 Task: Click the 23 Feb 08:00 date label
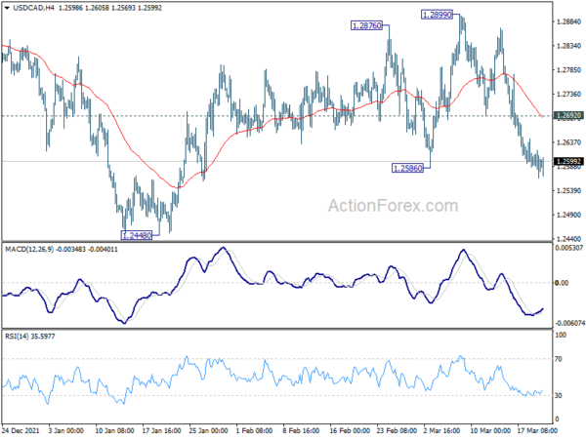pos(397,430)
